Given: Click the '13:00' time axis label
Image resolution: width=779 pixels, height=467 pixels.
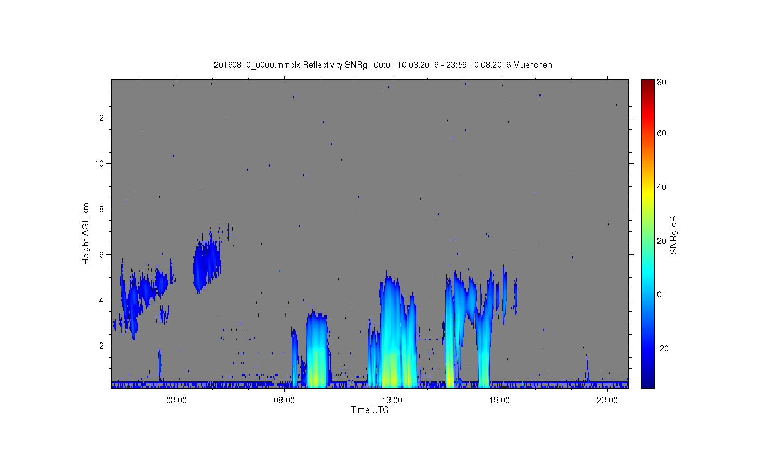Looking at the screenshot, I should click(x=392, y=401).
